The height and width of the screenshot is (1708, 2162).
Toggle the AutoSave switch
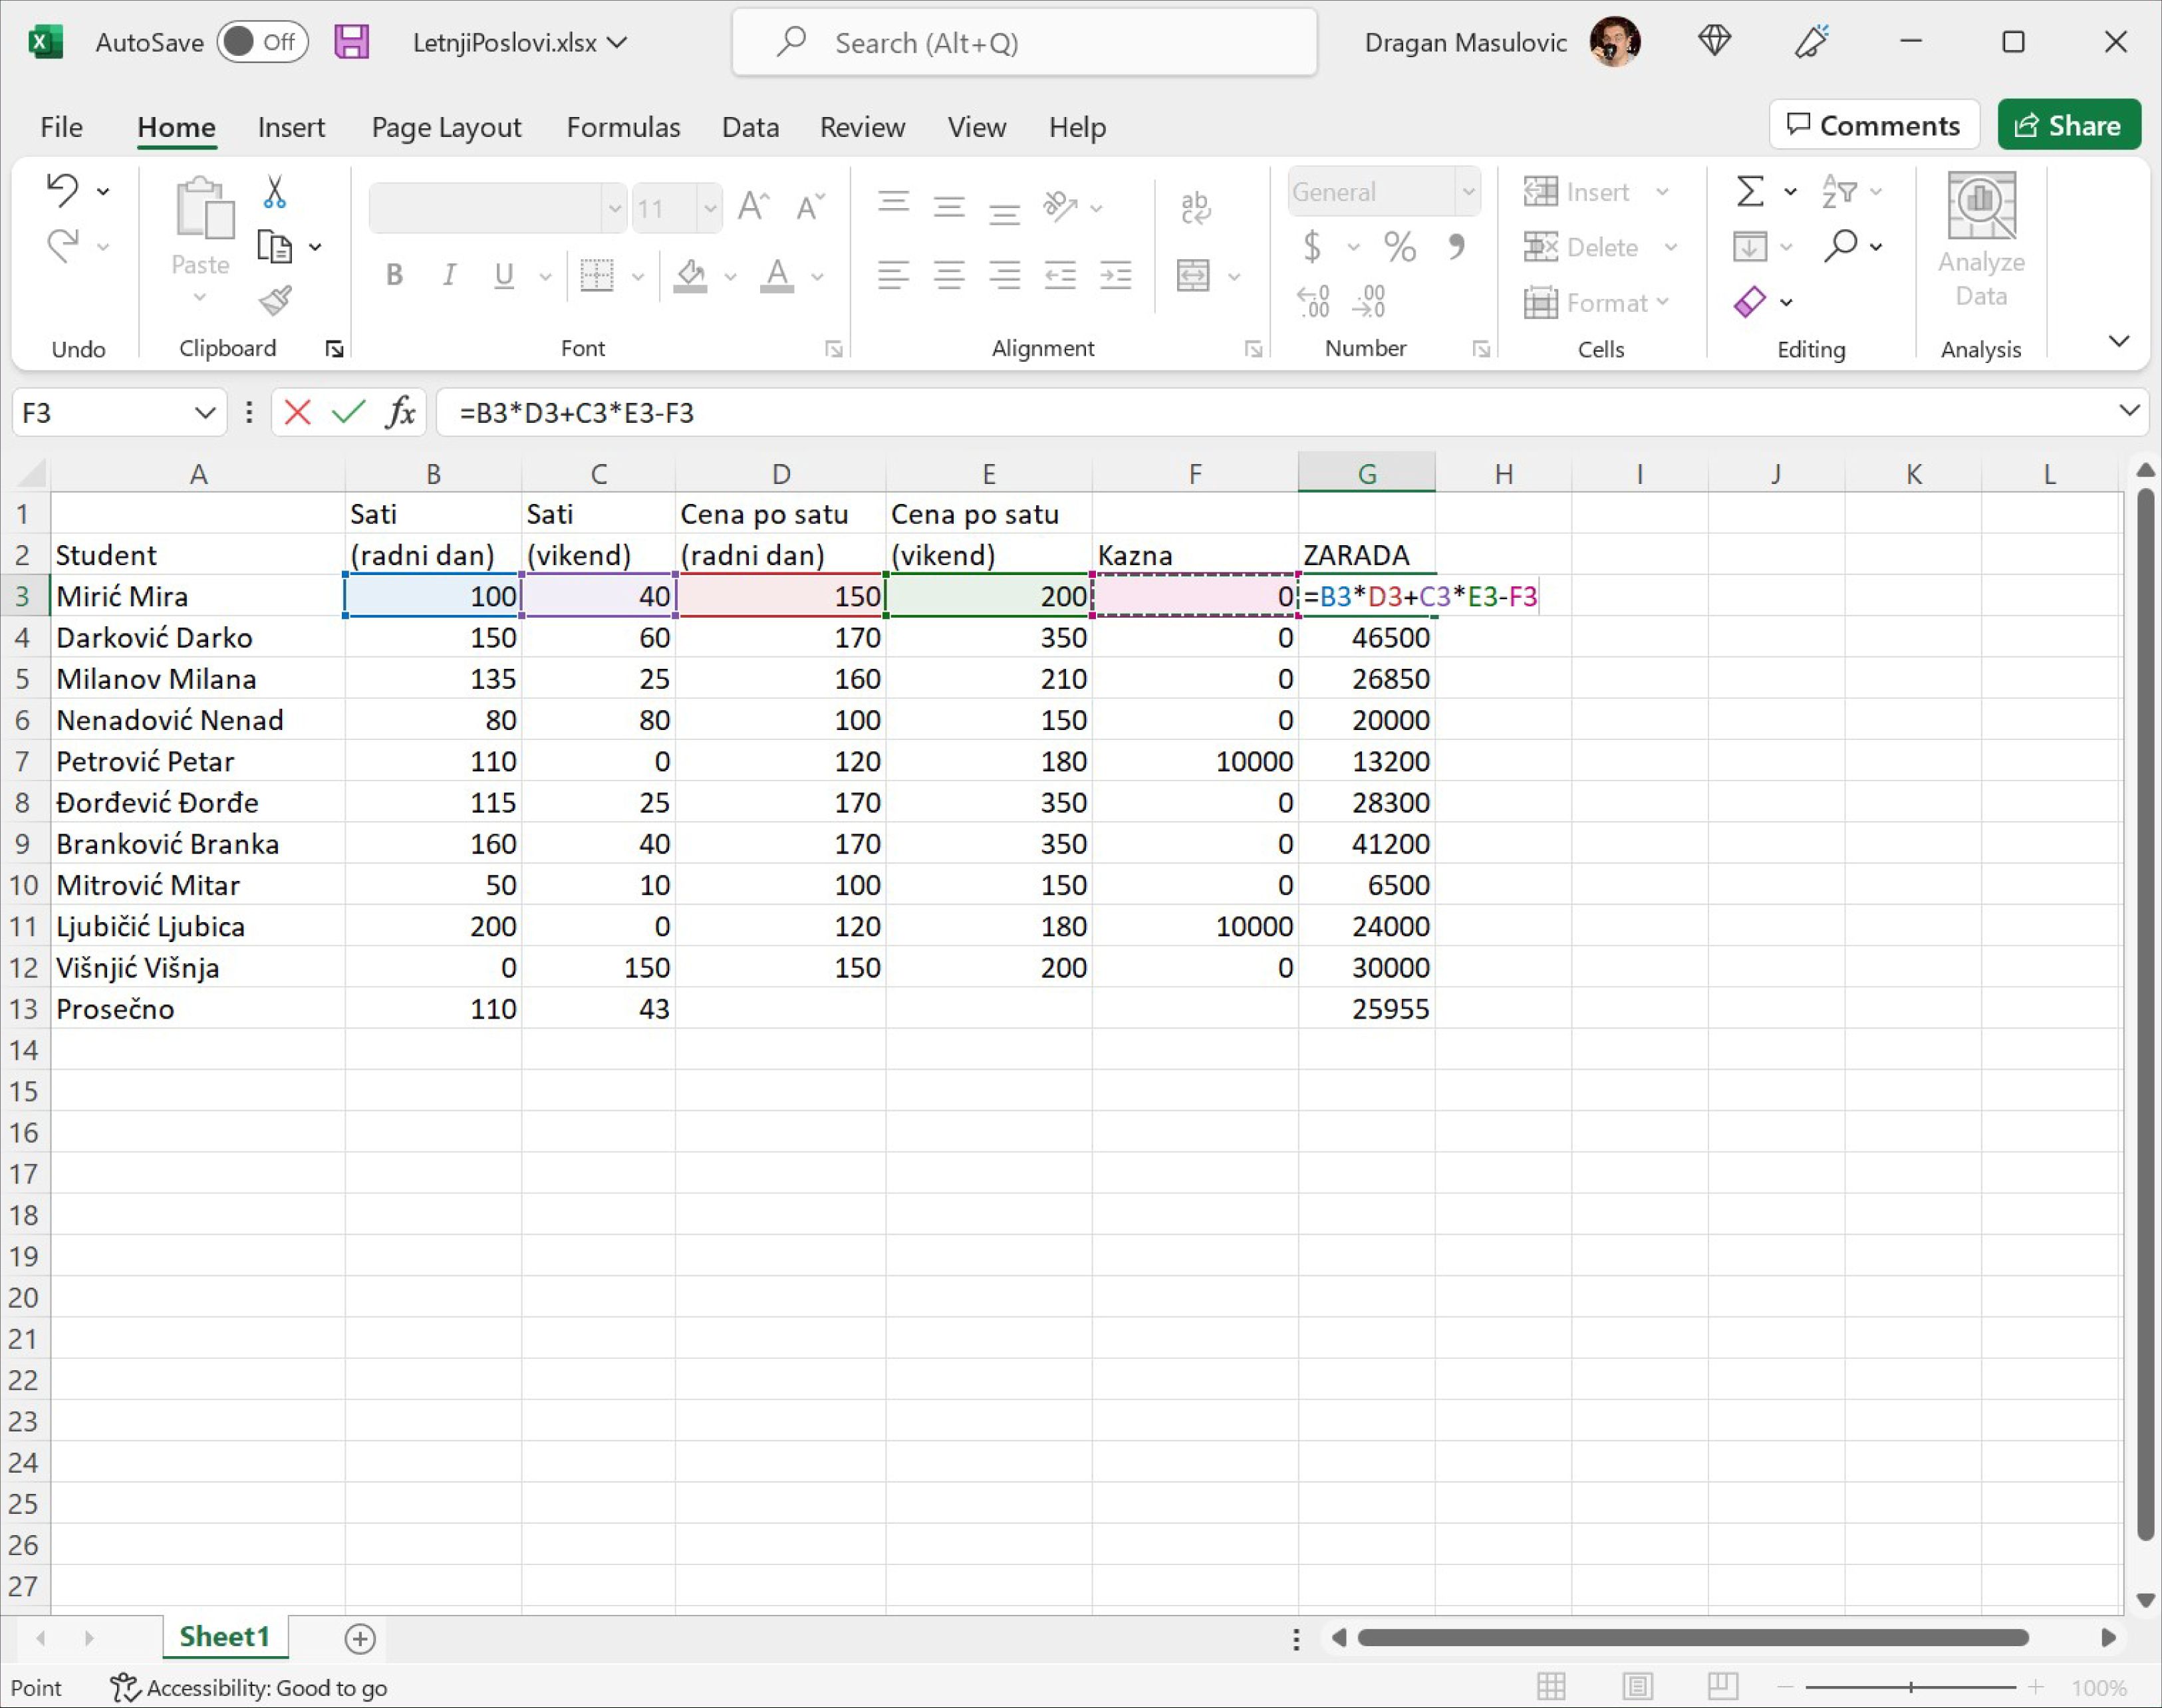click(x=262, y=42)
